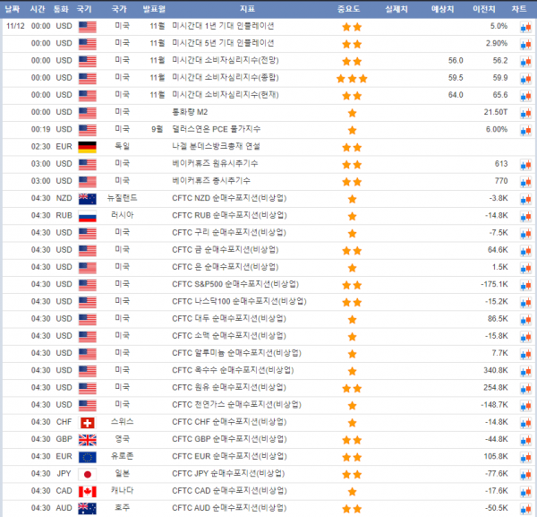Select indicator 통화량 M2
Screen dimensions: 537x517
pyautogui.click(x=190, y=113)
